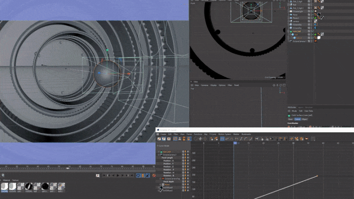The width and height of the screenshot is (354, 199).
Task: Toggle main_ball green enable checkmark
Action: (x=313, y=31)
